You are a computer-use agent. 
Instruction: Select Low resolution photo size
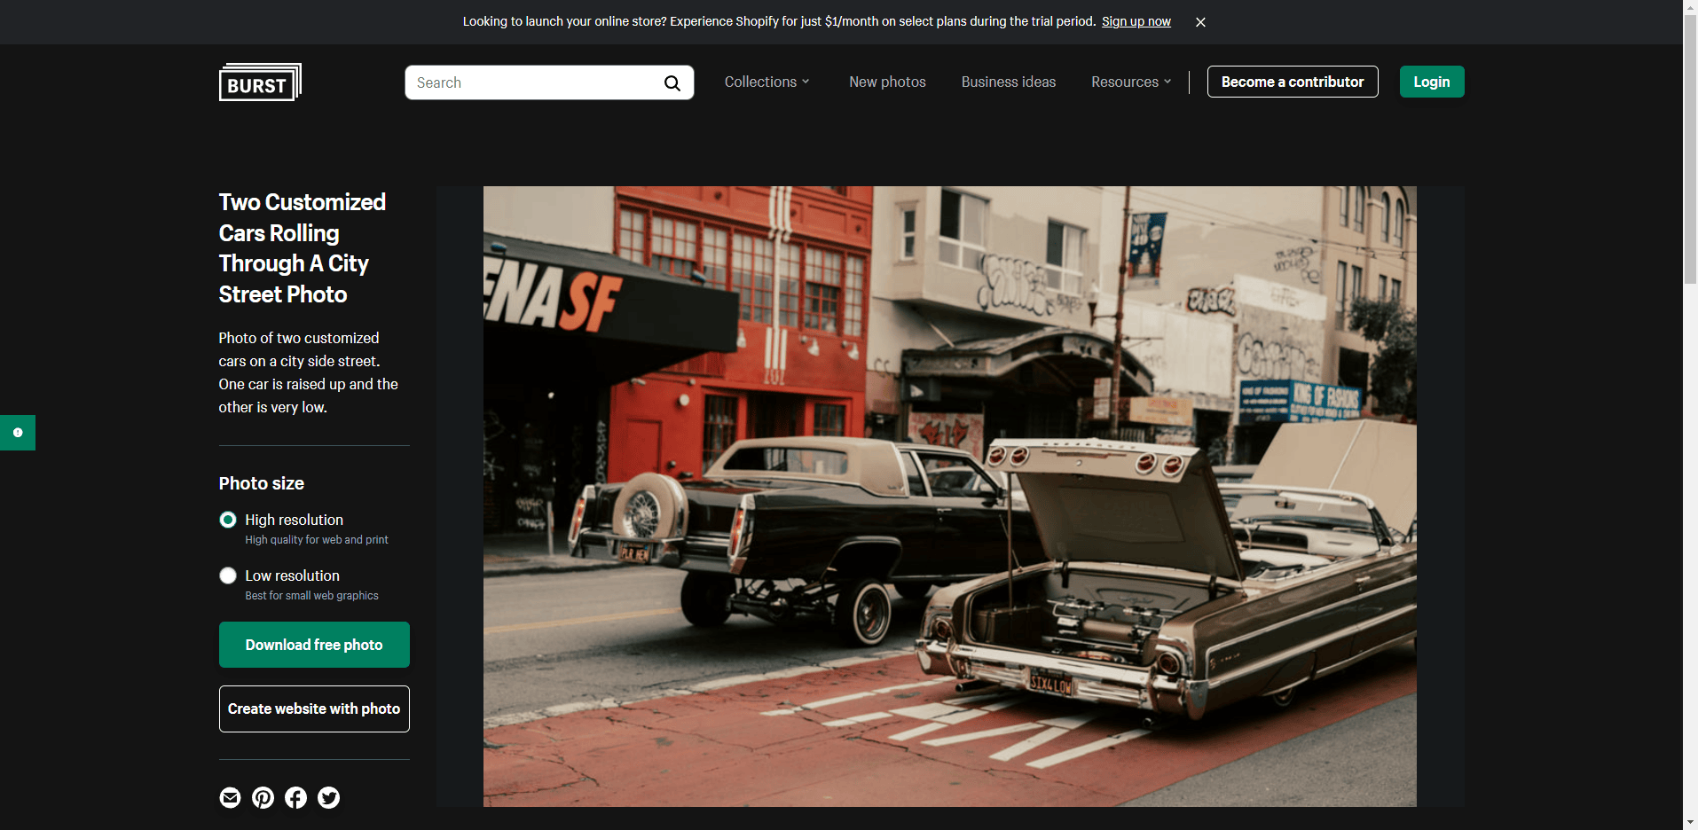[228, 576]
